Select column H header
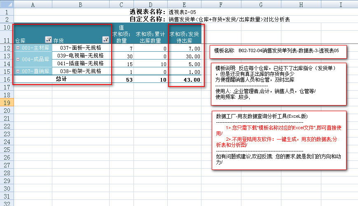 [x=301, y=5]
